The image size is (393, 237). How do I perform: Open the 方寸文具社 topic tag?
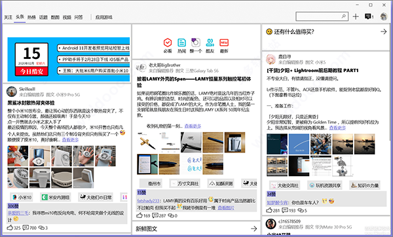(185, 183)
